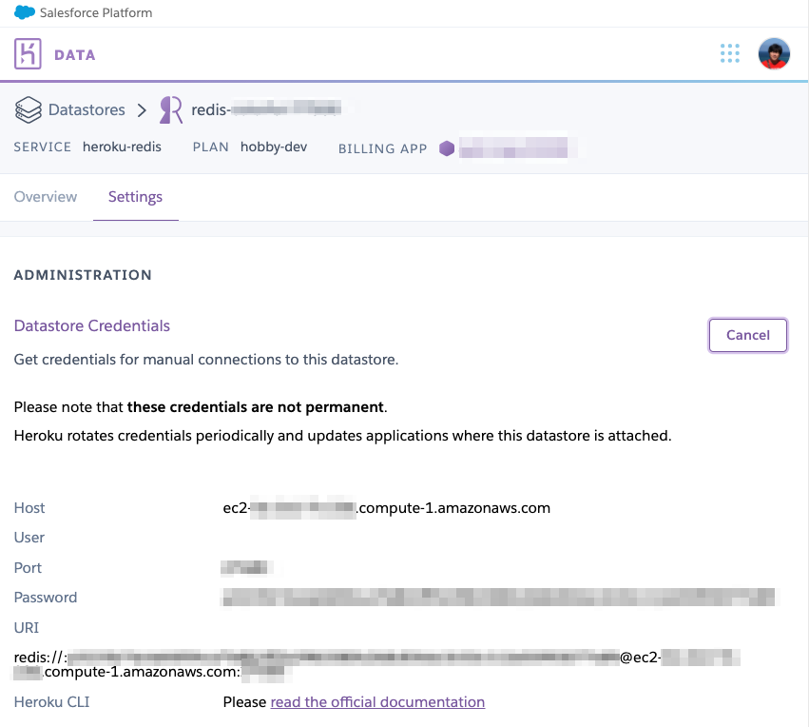
Task: Click the DATA header label
Action: pyautogui.click(x=75, y=55)
